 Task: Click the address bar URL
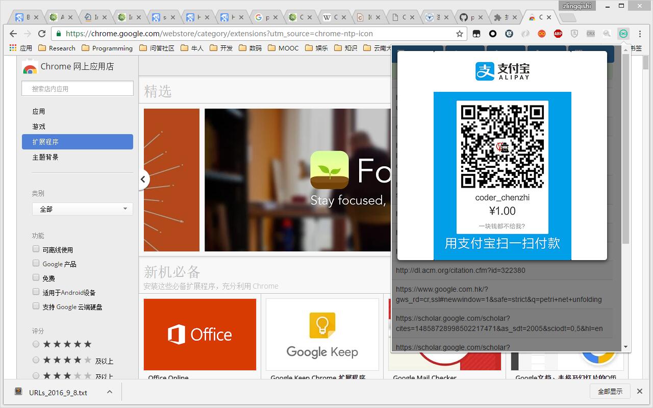coord(219,34)
